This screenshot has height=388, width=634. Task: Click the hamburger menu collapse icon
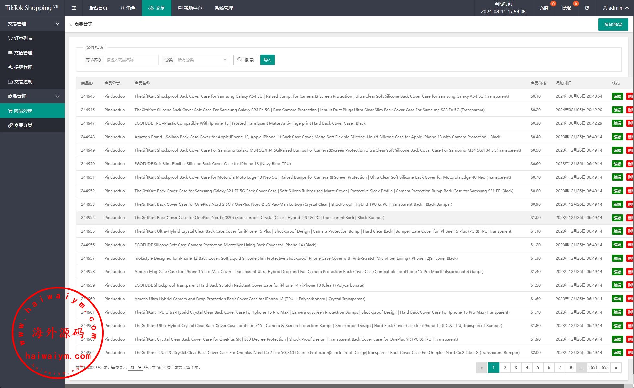[74, 8]
